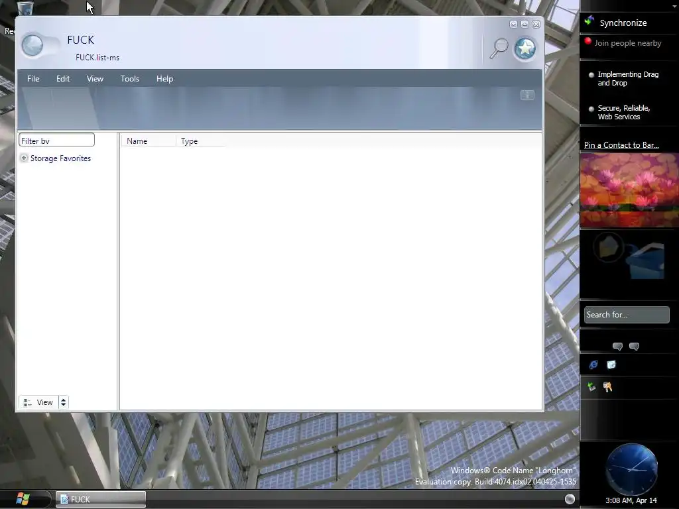Click the analog clock in sidebar
Screen dimensions: 679x509
coord(632,469)
